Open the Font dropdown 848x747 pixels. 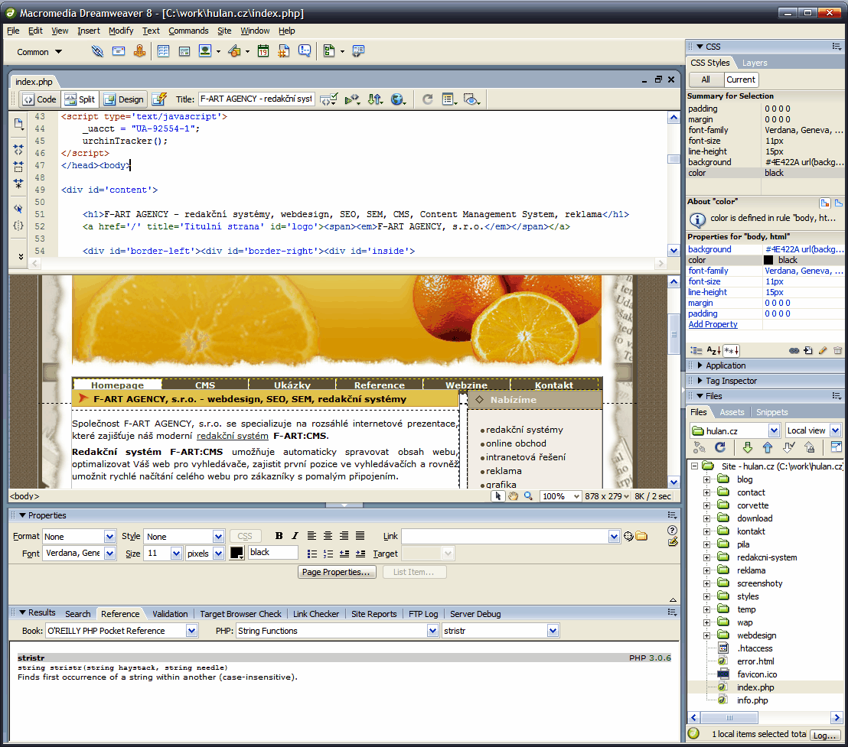point(109,553)
